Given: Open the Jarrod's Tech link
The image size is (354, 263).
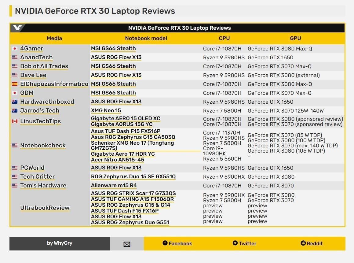Looking at the screenshot, I should pyautogui.click(x=39, y=111).
